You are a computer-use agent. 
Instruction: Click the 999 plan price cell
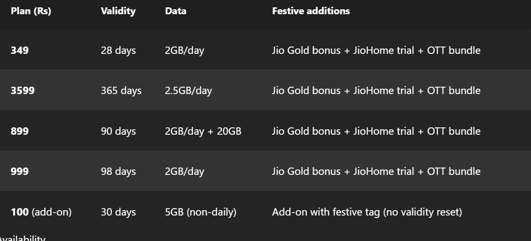20,171
